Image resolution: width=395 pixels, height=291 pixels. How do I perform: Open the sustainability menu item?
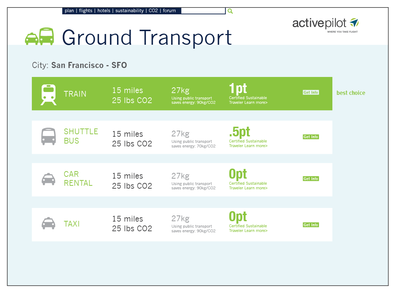(130, 11)
